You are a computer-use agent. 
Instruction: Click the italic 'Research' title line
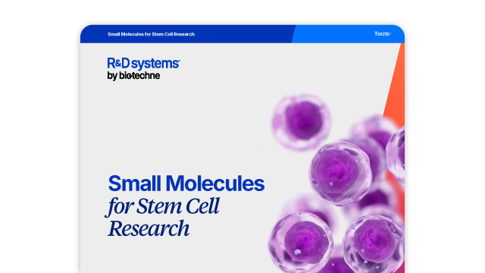coord(149,228)
